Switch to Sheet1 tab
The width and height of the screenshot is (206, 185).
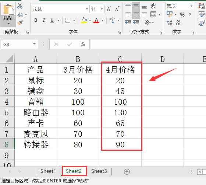(48, 171)
